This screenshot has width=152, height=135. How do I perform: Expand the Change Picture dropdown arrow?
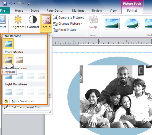coord(82,24)
